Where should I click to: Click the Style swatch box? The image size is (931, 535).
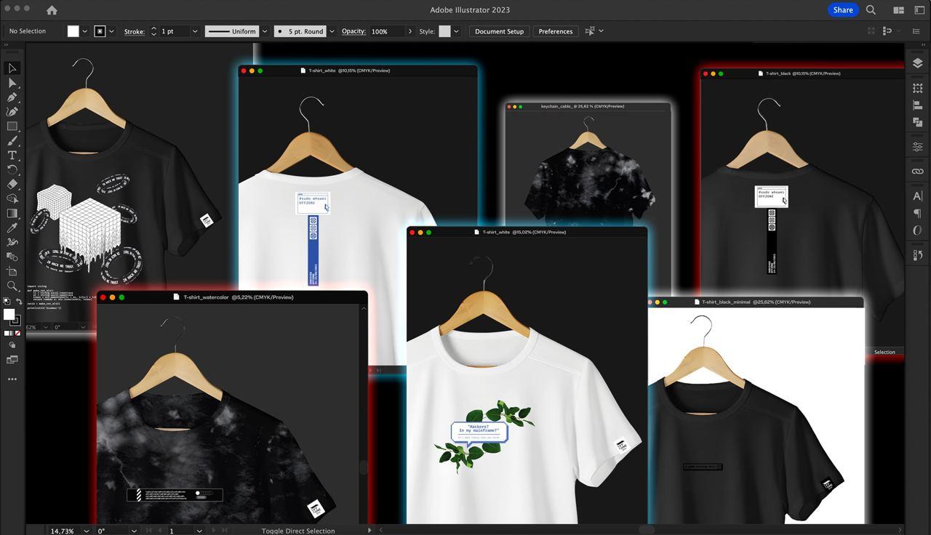coord(444,31)
